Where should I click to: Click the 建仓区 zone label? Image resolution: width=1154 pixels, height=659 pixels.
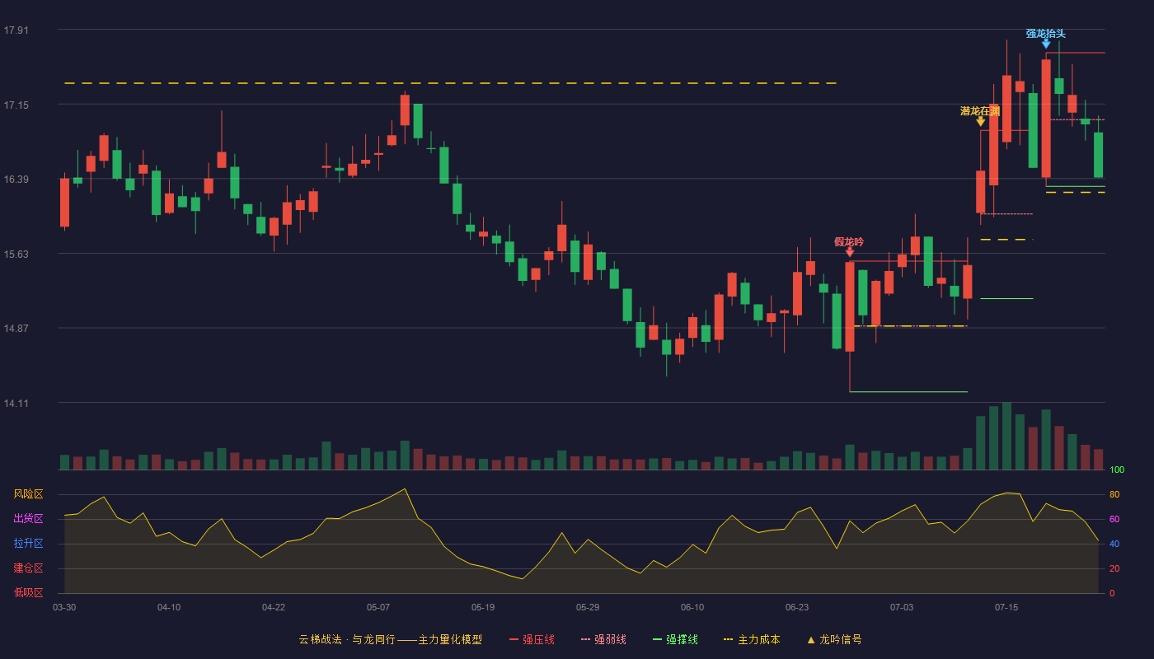(x=29, y=568)
